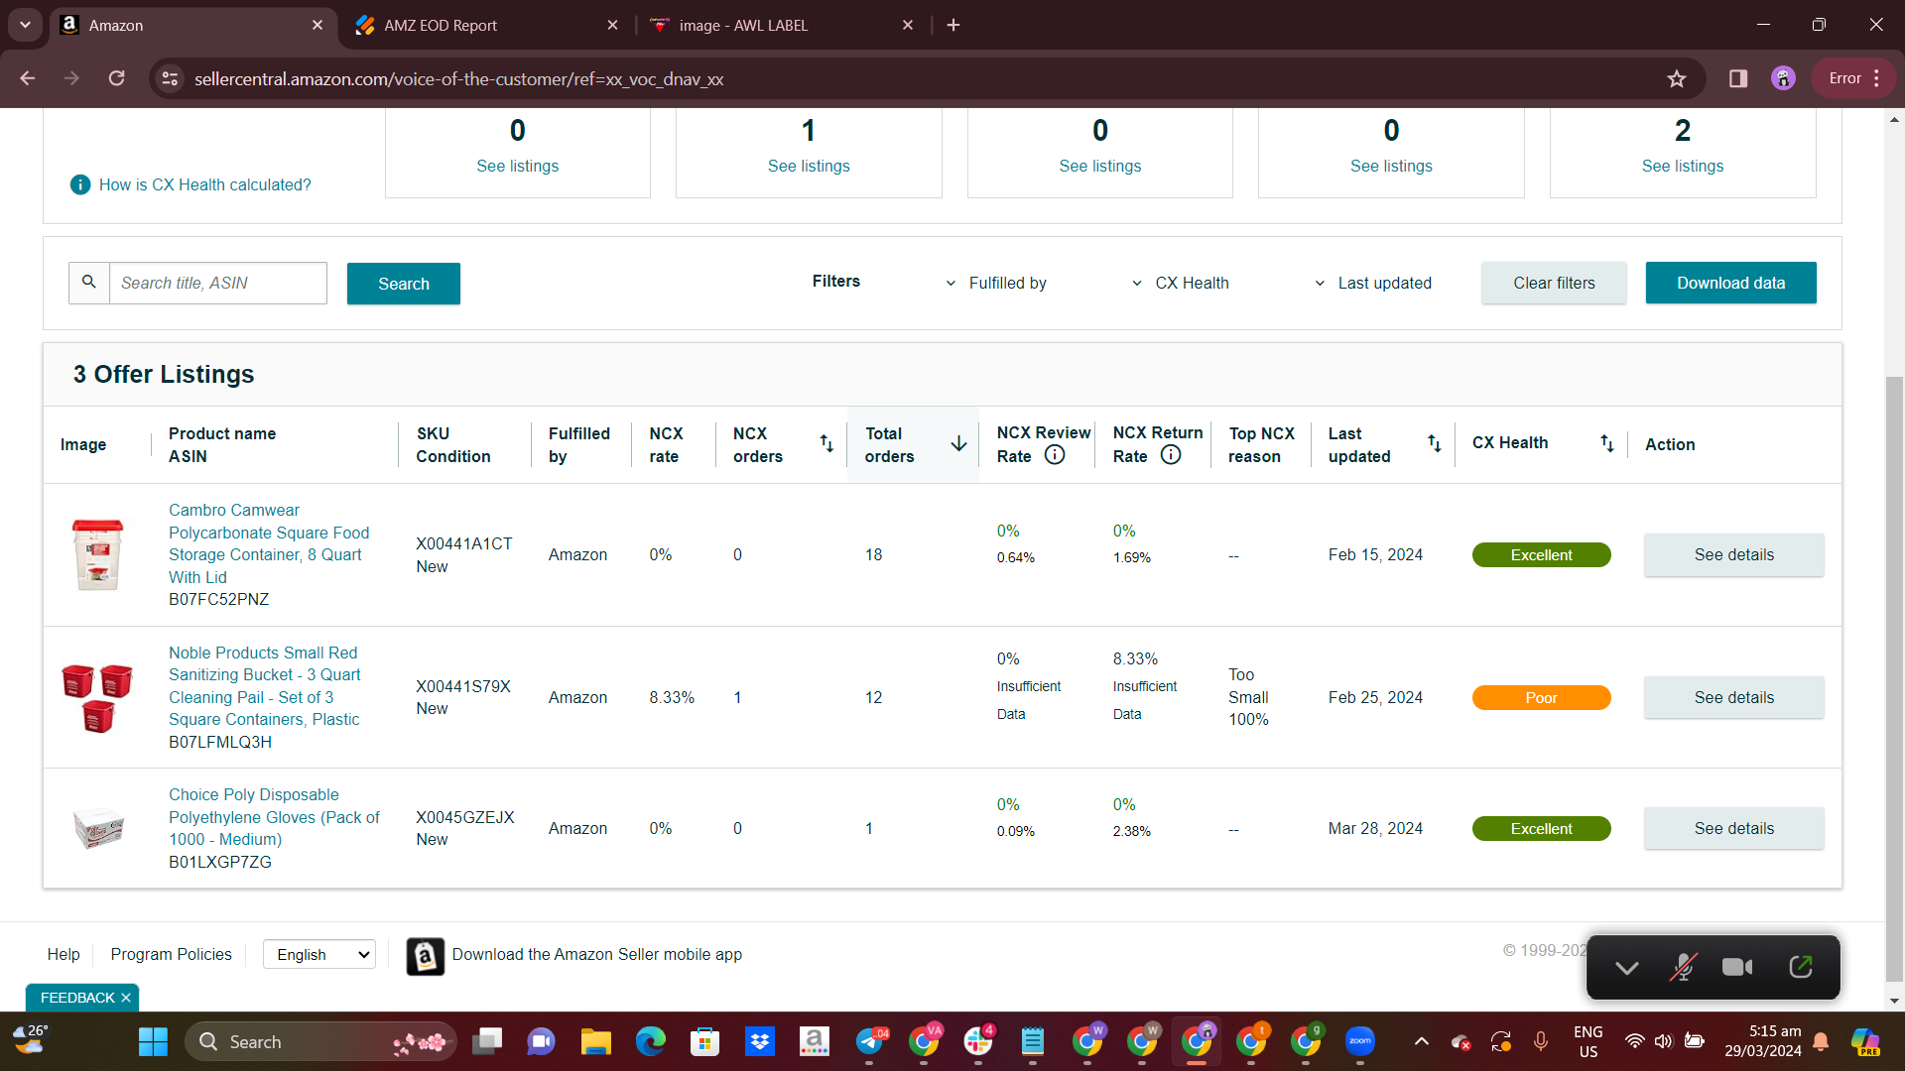Open Cambro Camwear product link
1905x1071 pixels.
coord(269,543)
